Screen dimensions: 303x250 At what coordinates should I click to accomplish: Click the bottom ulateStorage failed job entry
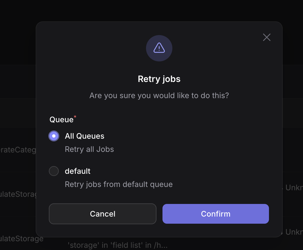[22, 238]
